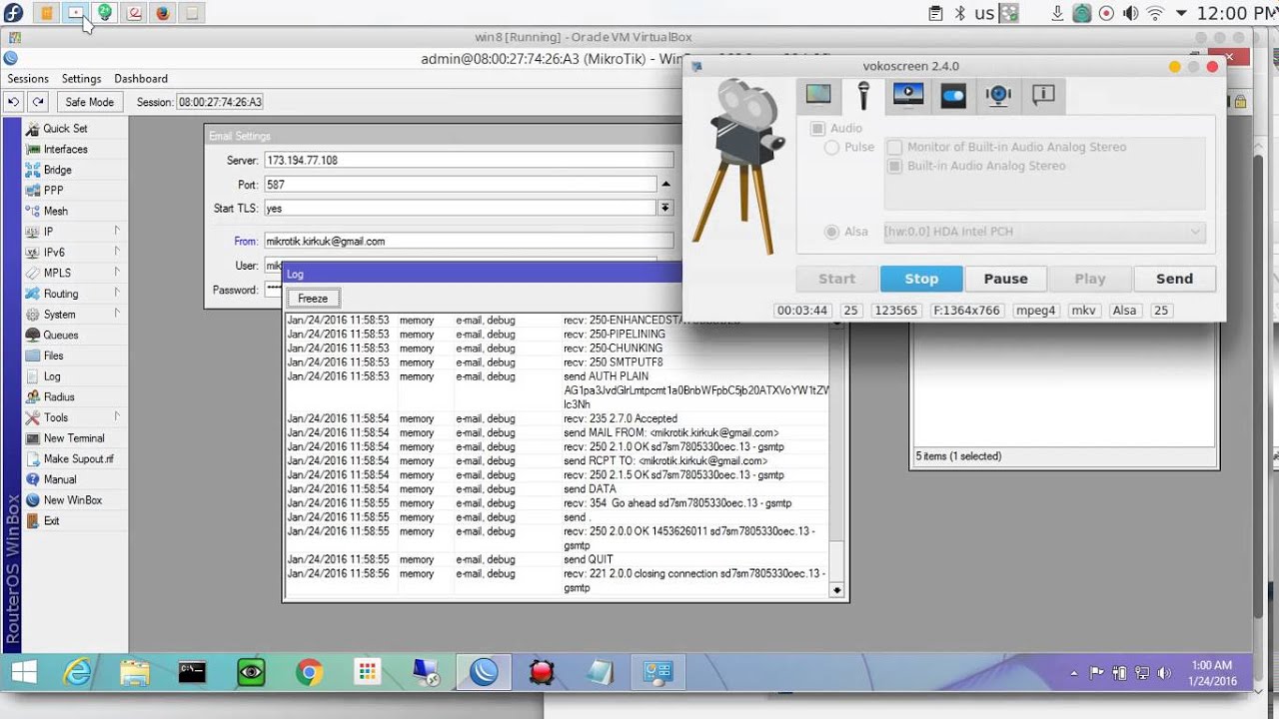Open Mesh in the sidebar
The height and width of the screenshot is (719, 1279).
point(55,211)
